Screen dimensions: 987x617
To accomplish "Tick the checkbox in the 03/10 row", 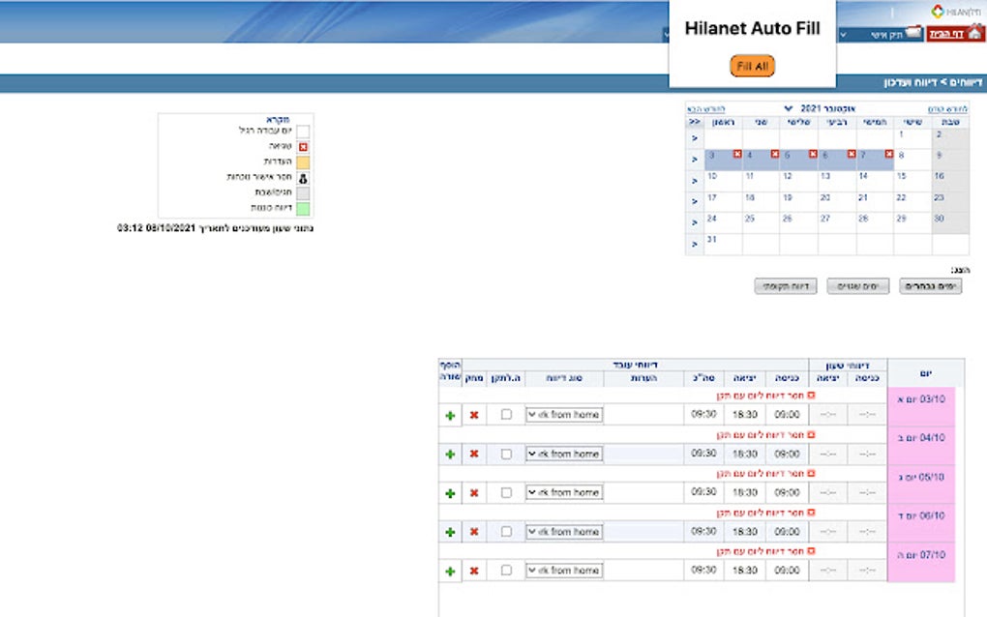I will [x=506, y=415].
